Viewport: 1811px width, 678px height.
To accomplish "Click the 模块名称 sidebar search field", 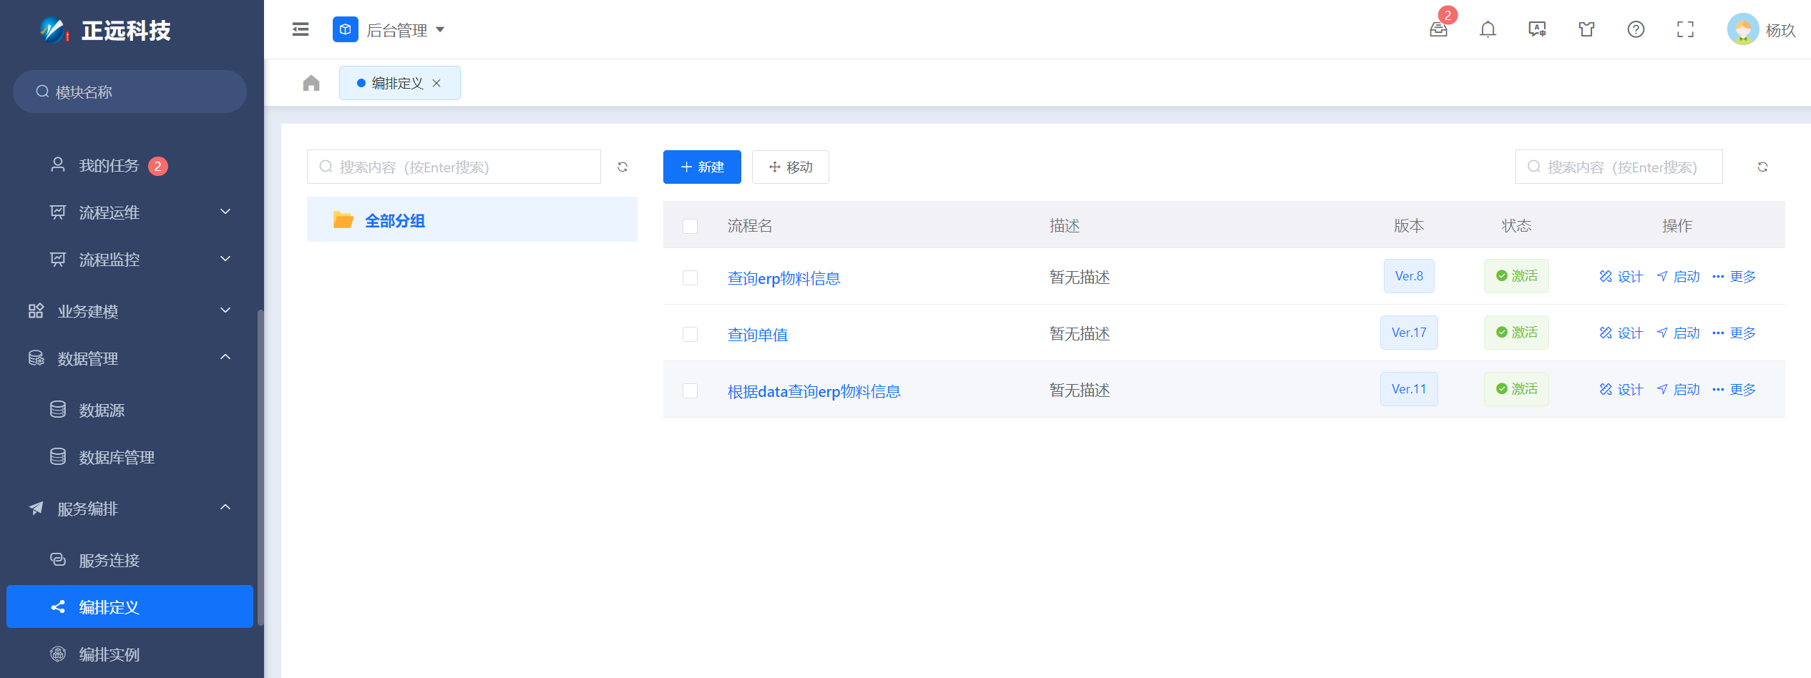I will pos(136,92).
